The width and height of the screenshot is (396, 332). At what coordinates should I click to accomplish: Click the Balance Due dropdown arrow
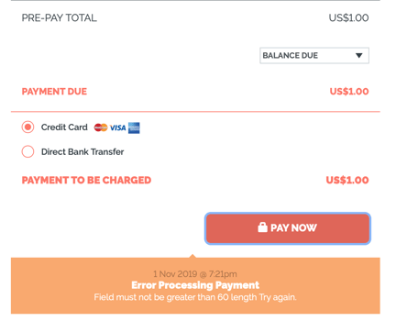coord(359,55)
